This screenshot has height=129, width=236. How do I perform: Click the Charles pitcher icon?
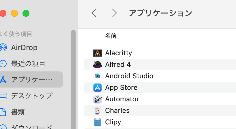(98, 111)
